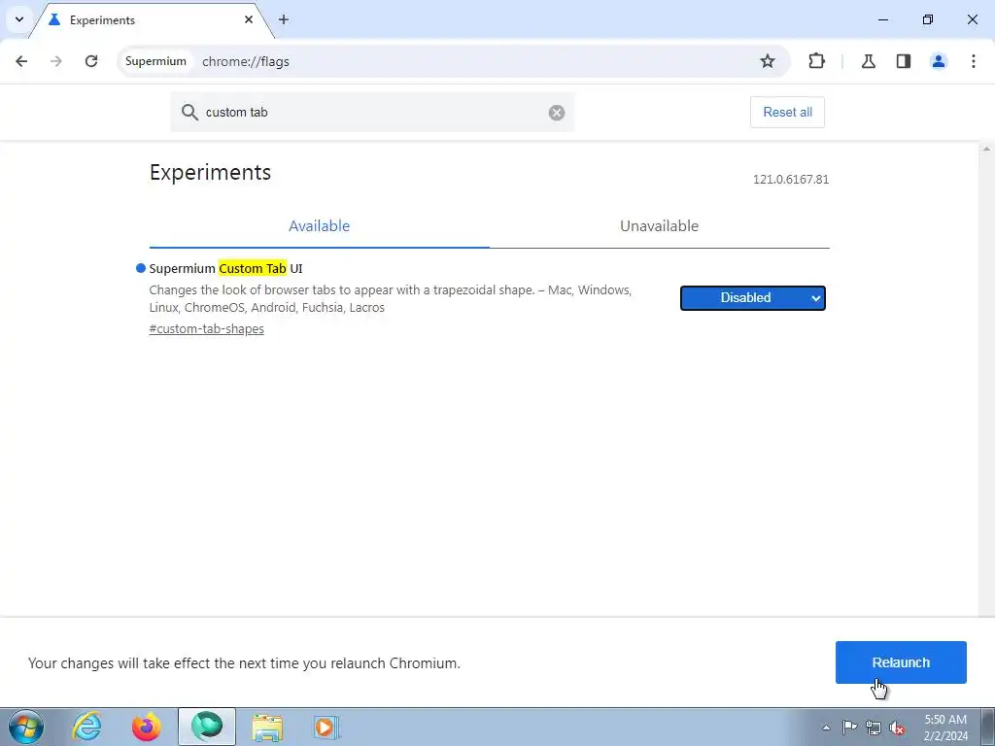Open a new tab with the plus button
This screenshot has width=995, height=746.
point(284,19)
